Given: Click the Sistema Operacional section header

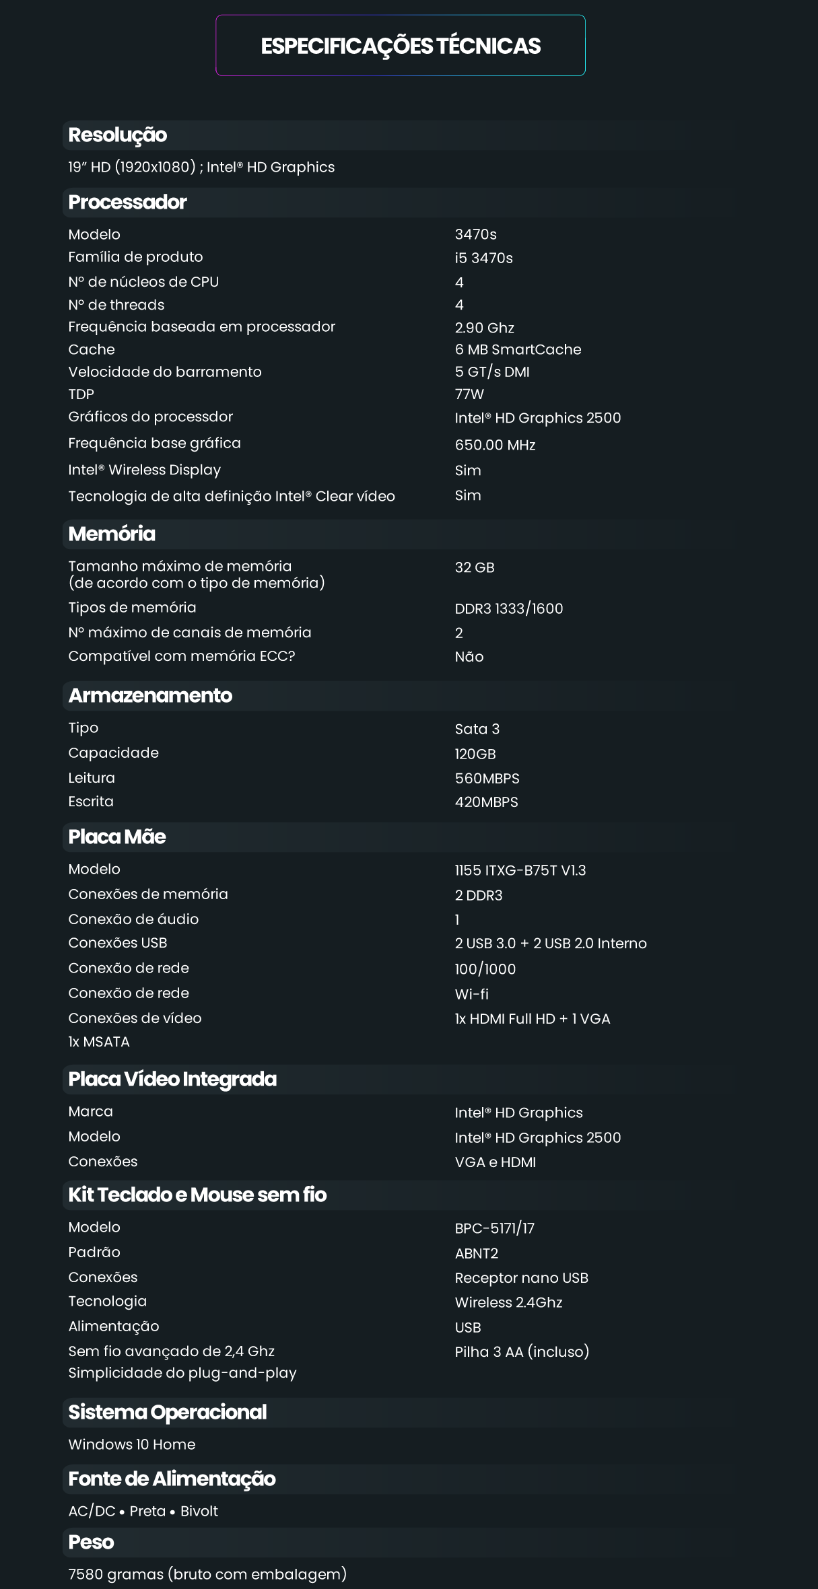Looking at the screenshot, I should click(x=168, y=1411).
